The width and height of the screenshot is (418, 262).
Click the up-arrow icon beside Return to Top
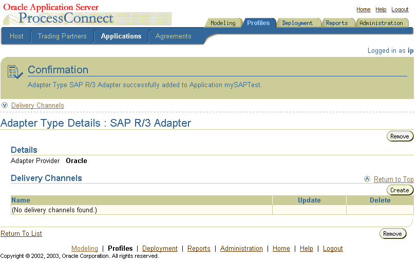[367, 179]
